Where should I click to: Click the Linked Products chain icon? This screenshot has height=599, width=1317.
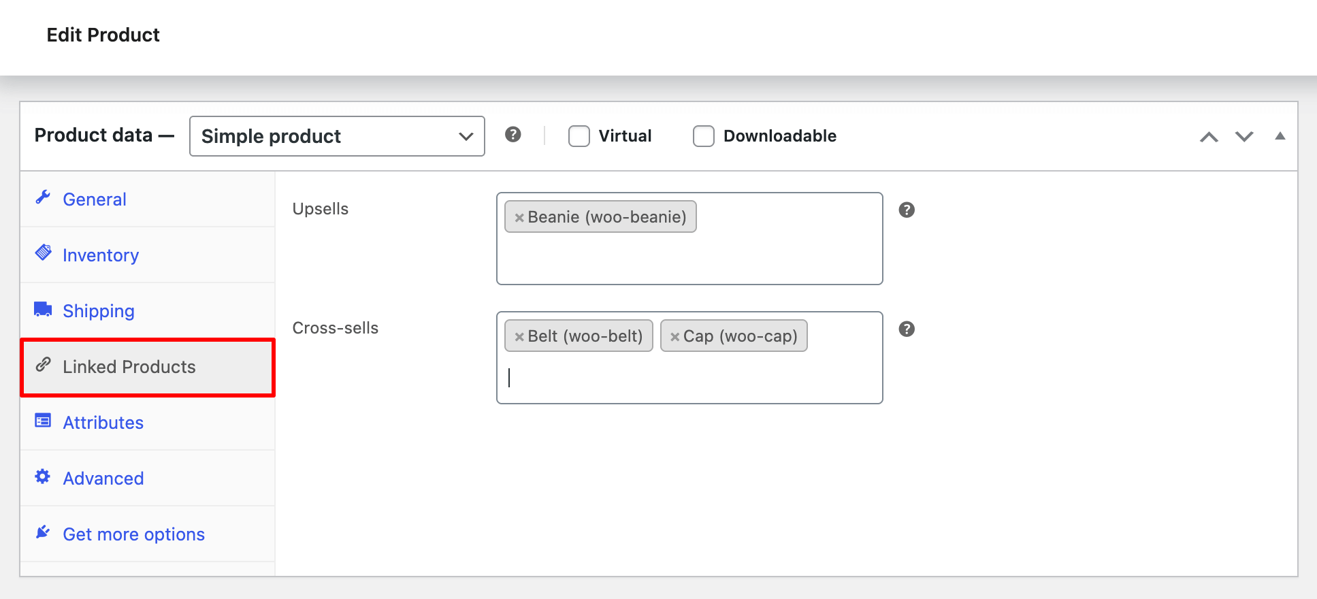click(44, 364)
